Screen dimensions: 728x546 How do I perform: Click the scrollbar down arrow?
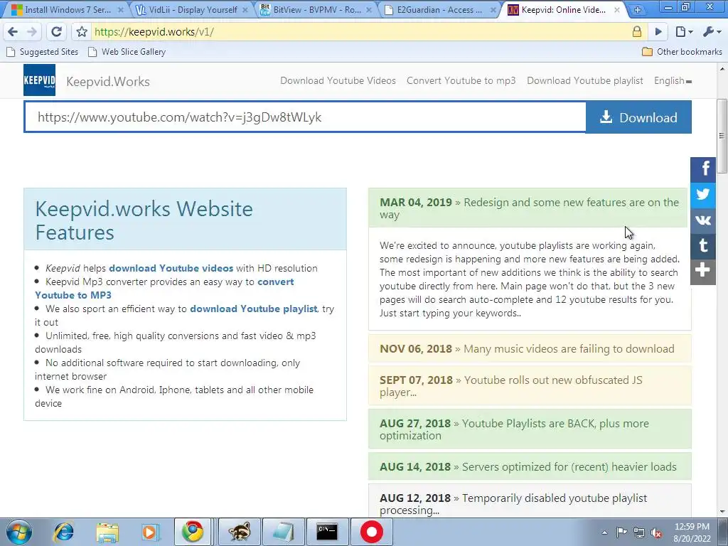pyautogui.click(x=722, y=512)
